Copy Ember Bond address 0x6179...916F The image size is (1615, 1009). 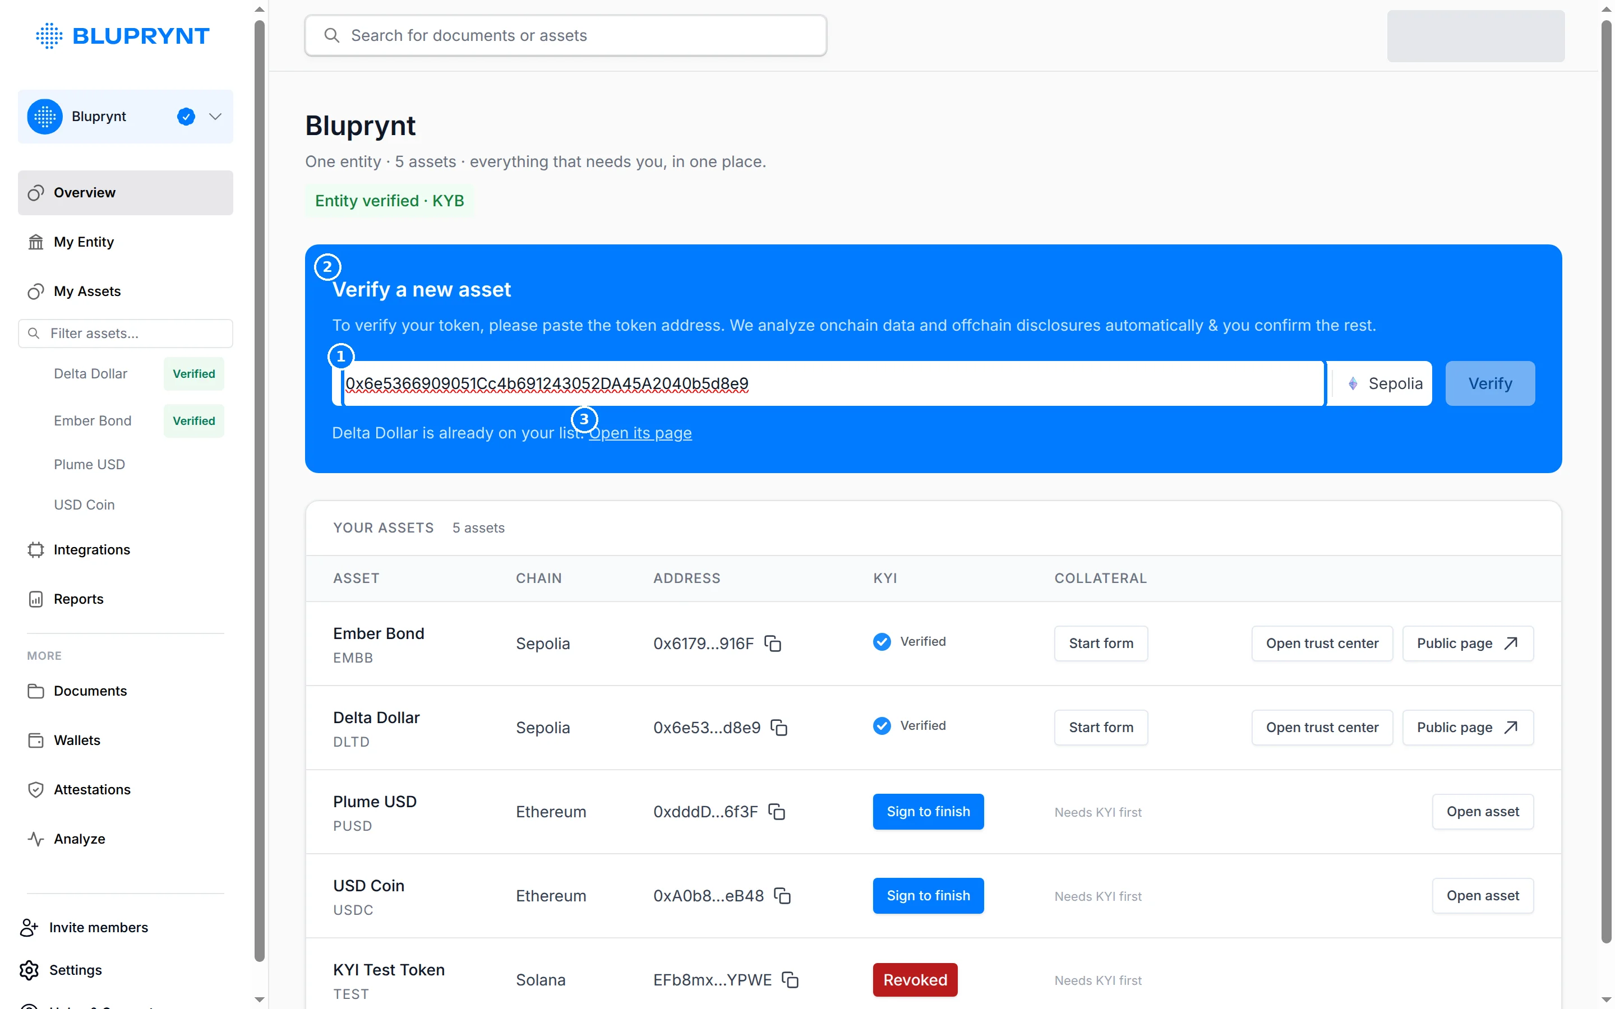[773, 644]
